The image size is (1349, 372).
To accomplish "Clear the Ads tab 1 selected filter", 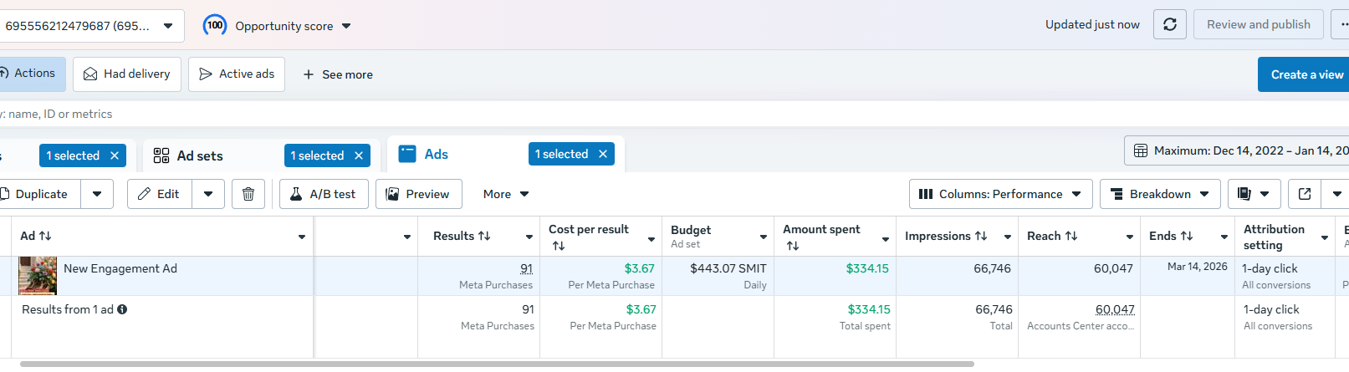I will pyautogui.click(x=603, y=154).
